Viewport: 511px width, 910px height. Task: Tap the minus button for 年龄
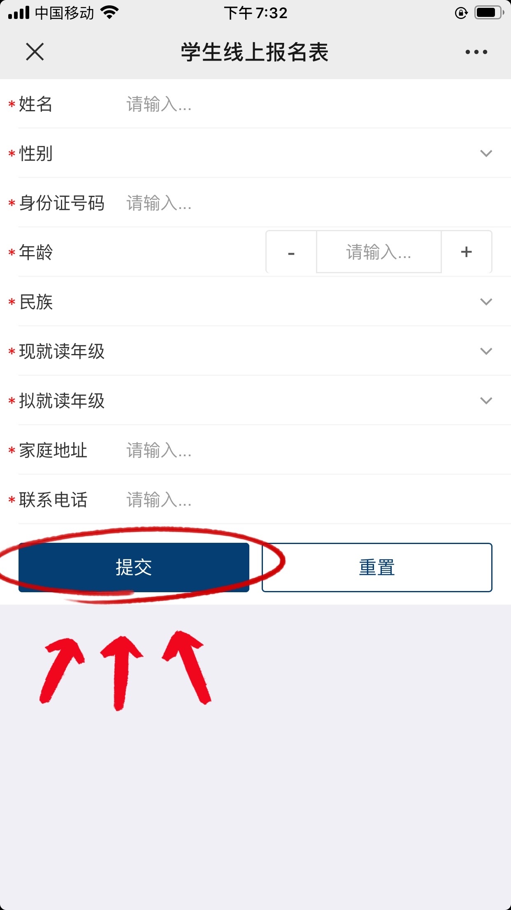click(x=291, y=252)
